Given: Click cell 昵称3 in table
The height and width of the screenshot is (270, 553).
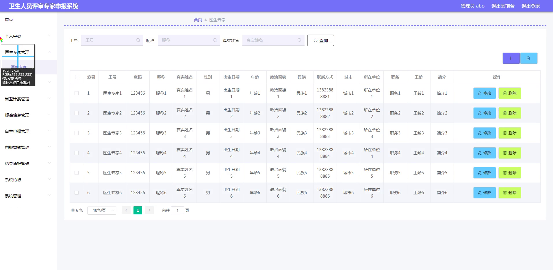Looking at the screenshot, I should click(161, 133).
